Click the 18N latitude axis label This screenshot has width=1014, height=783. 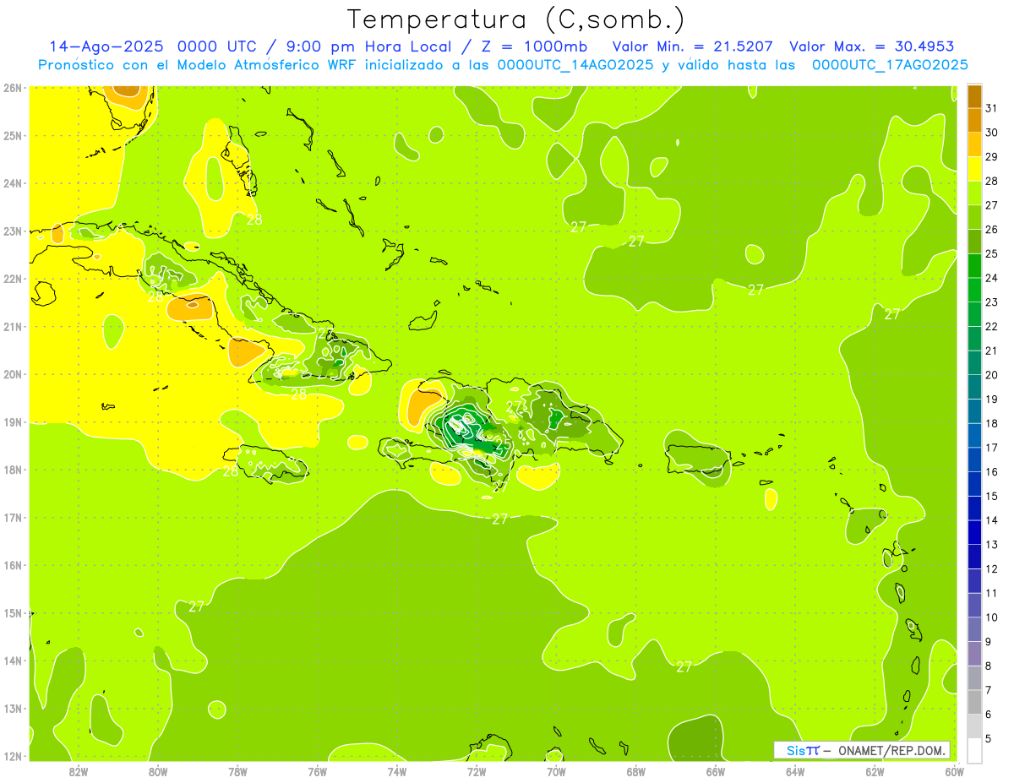click(13, 470)
